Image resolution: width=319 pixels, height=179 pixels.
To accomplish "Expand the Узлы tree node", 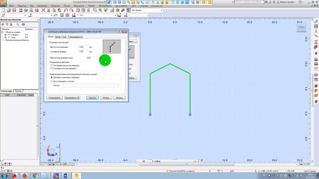I will pyautogui.click(x=5, y=38).
